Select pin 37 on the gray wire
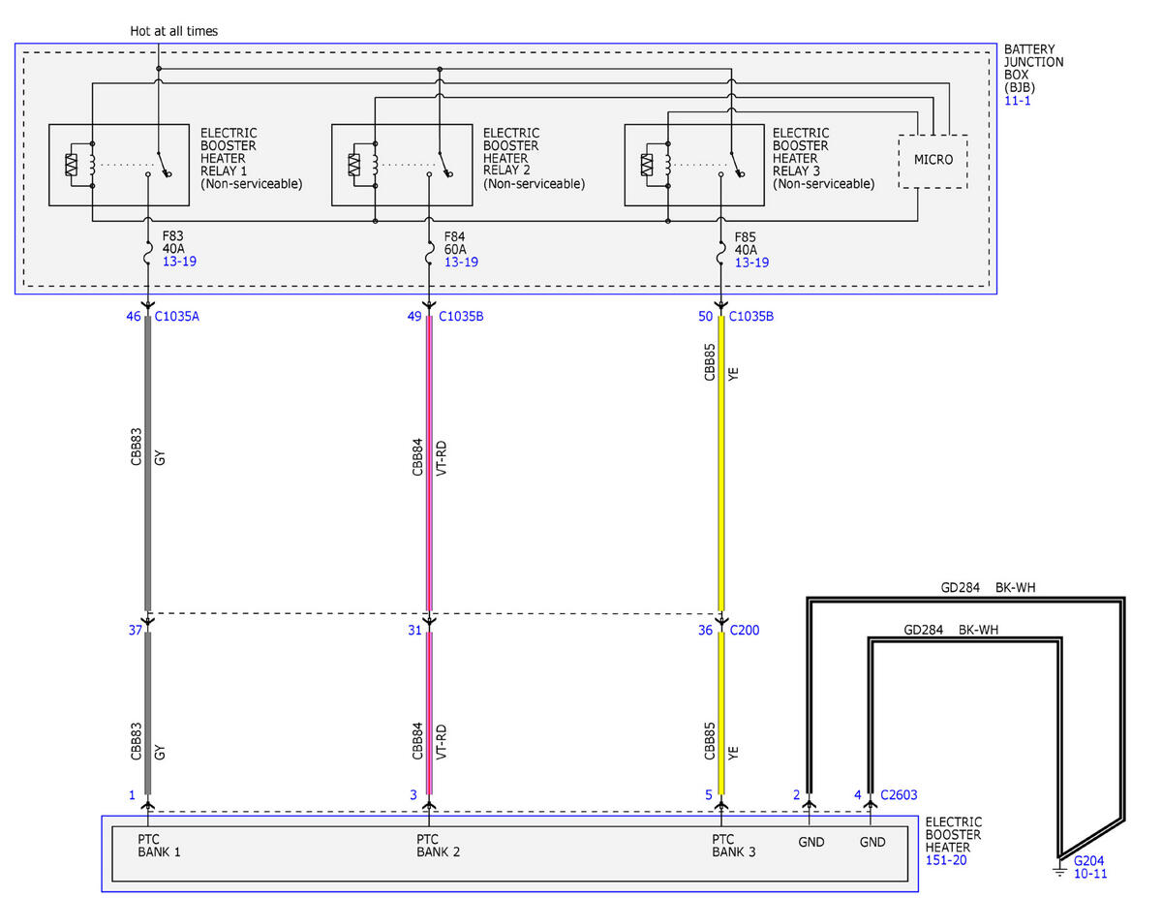The image size is (1162, 898). 134,631
